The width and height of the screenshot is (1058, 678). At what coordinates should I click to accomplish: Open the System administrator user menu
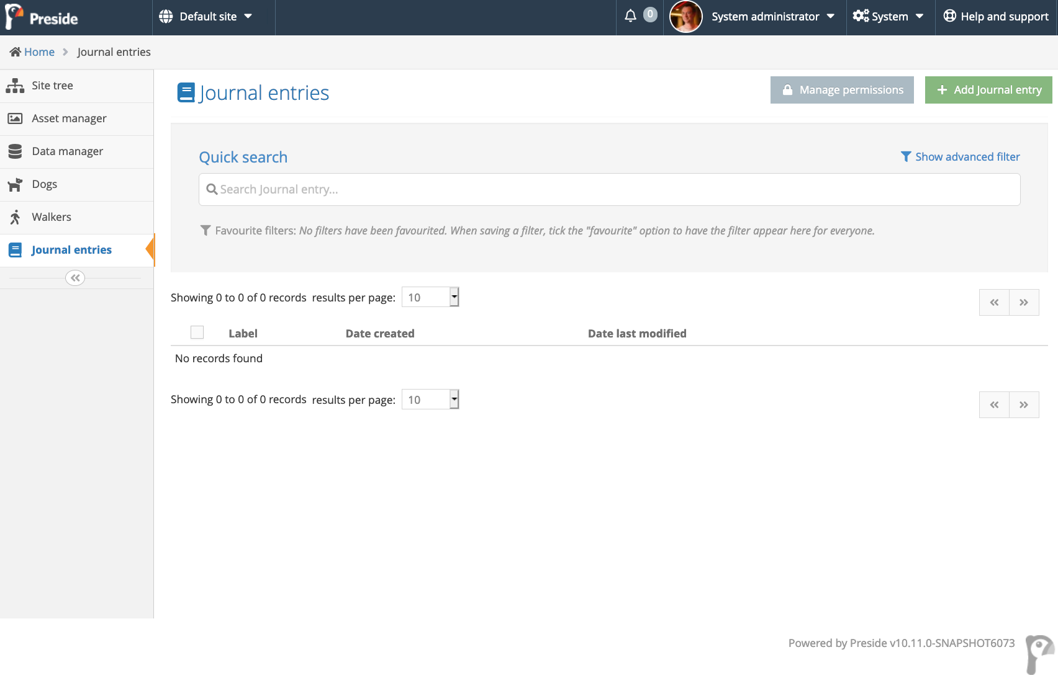tap(772, 17)
